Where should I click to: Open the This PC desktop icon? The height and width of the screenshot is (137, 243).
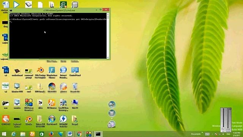75,104
